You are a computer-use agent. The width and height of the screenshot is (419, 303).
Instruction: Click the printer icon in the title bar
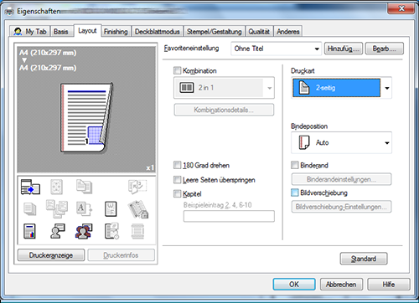click(x=9, y=12)
